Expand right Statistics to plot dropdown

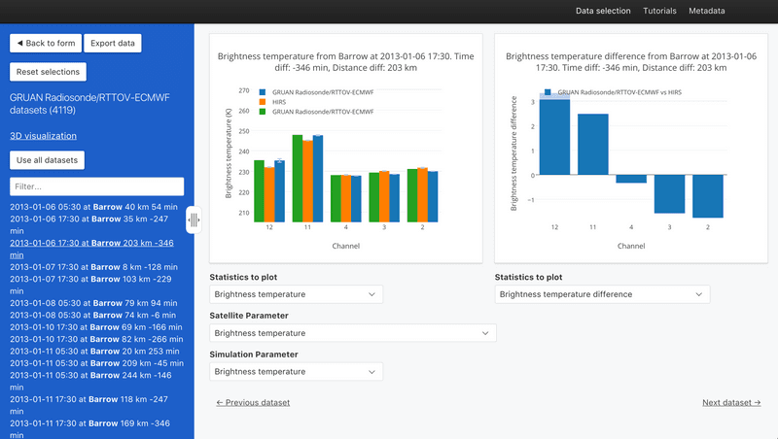[602, 294]
